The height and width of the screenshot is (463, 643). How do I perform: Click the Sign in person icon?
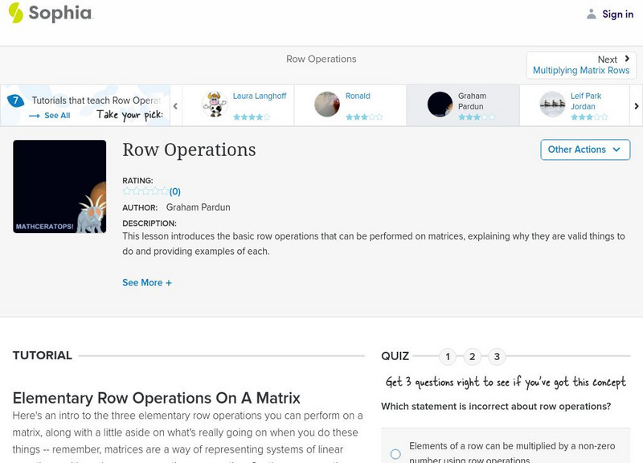tap(591, 13)
